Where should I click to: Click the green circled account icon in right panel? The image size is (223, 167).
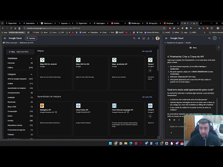(x=215, y=38)
